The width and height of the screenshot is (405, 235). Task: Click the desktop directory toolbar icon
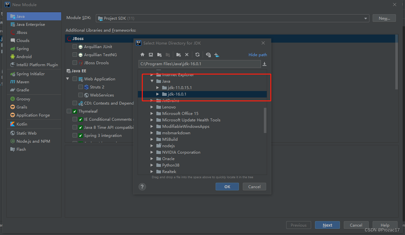pos(151,55)
